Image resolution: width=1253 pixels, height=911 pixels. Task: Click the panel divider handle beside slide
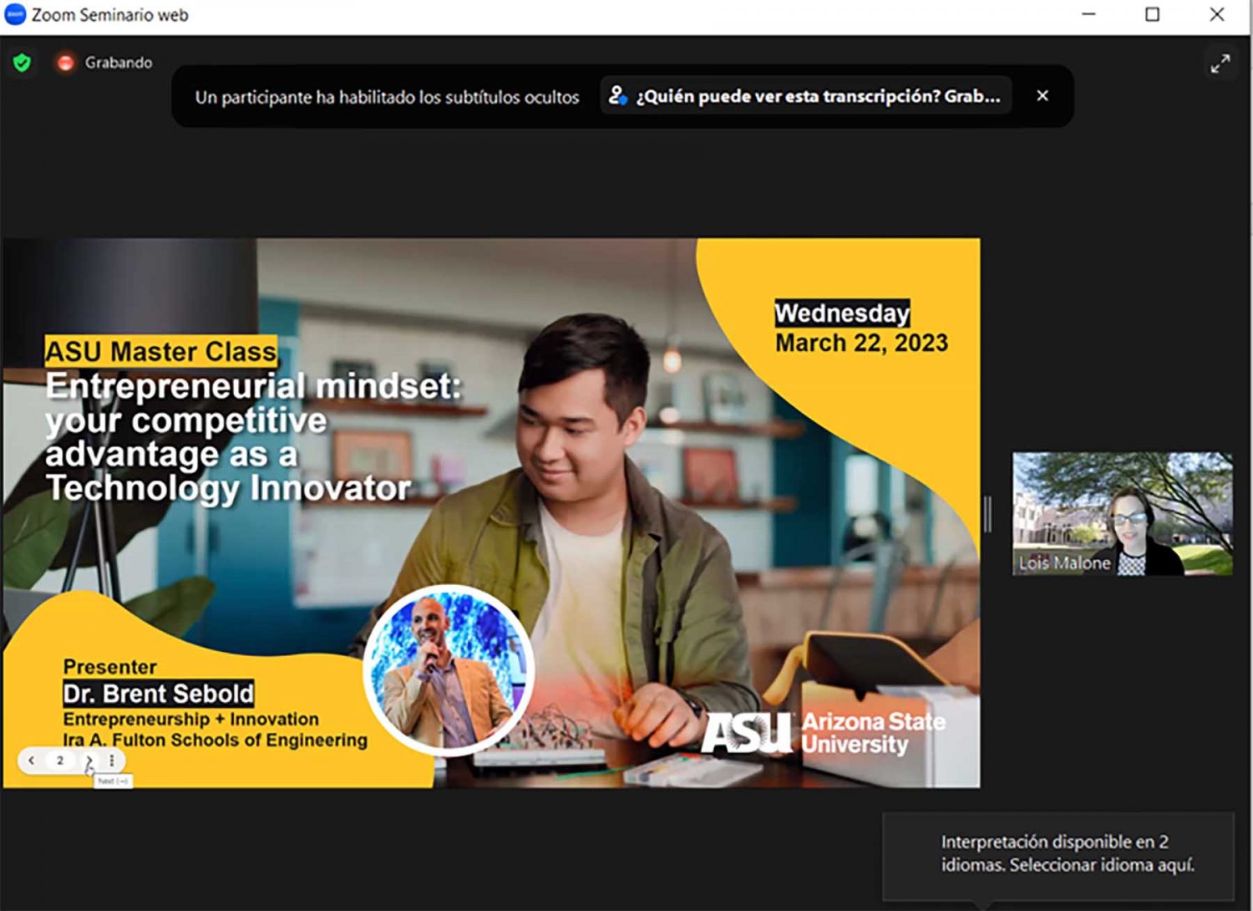(x=987, y=514)
